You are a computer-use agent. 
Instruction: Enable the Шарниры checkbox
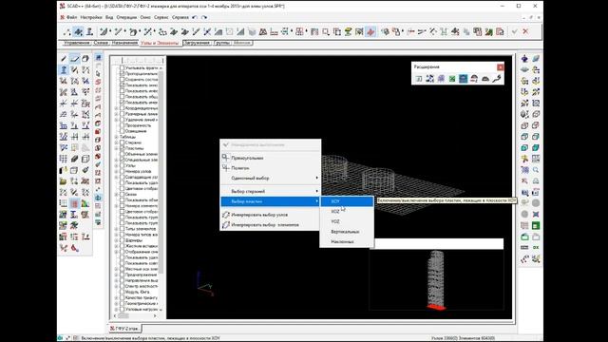[x=123, y=240]
